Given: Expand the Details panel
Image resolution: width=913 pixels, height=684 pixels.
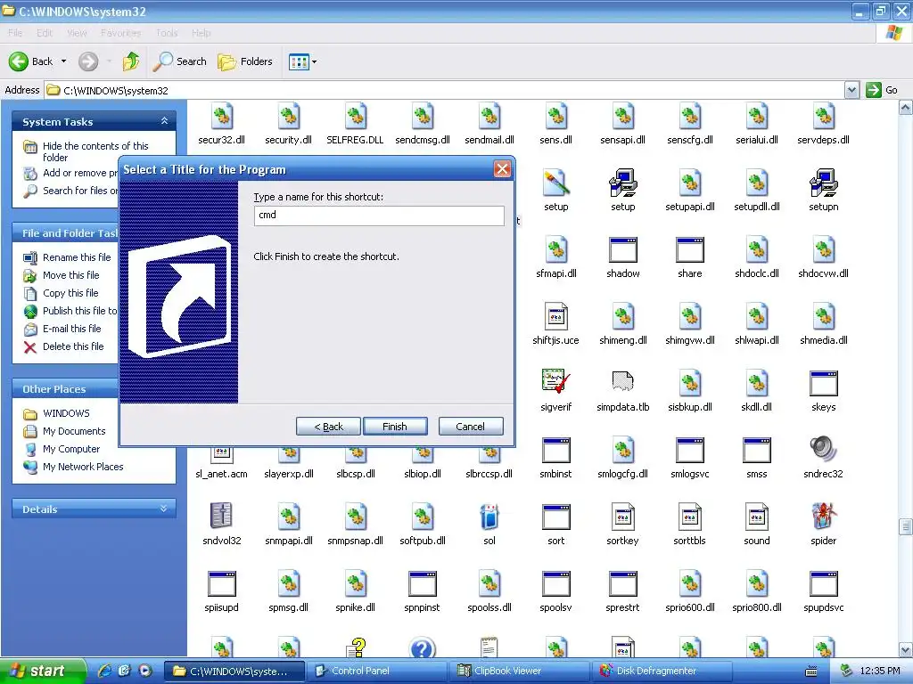Looking at the screenshot, I should click(x=164, y=509).
